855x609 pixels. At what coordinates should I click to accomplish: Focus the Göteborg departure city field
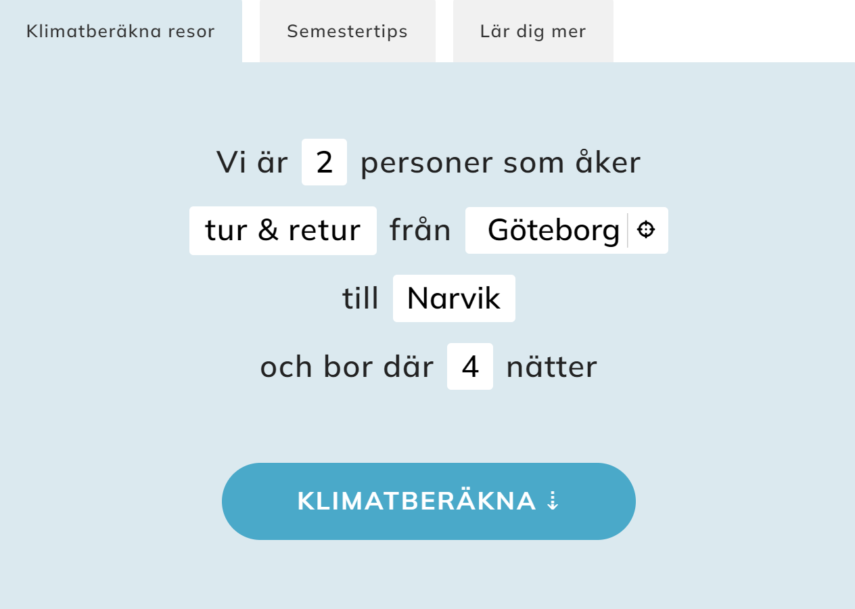(x=547, y=231)
